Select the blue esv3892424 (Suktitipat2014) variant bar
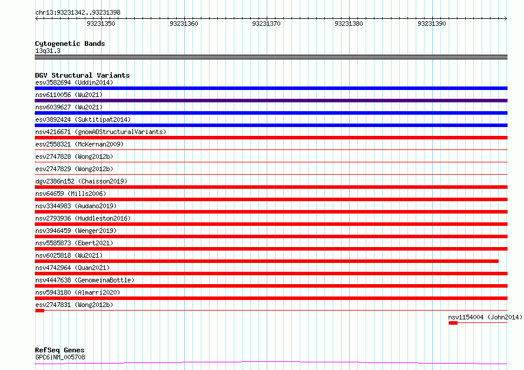Image resolution: width=524 pixels, height=370 pixels. [x=271, y=125]
